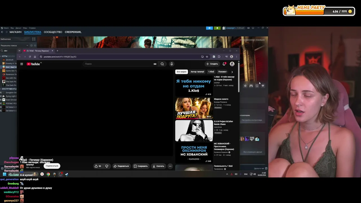361x203 pixels.
Task: Reload the YouTube page in Chrome
Action: [x=30, y=57]
